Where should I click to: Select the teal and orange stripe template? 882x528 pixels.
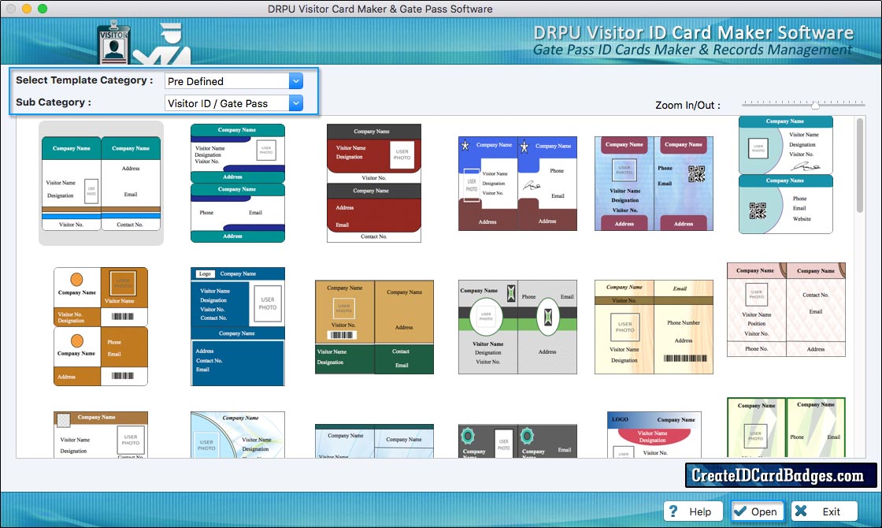click(x=102, y=184)
